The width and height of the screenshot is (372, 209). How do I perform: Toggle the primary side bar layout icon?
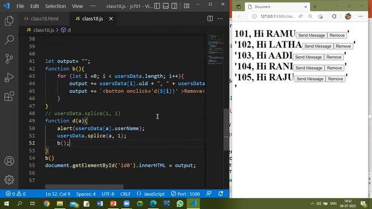tap(157, 6)
